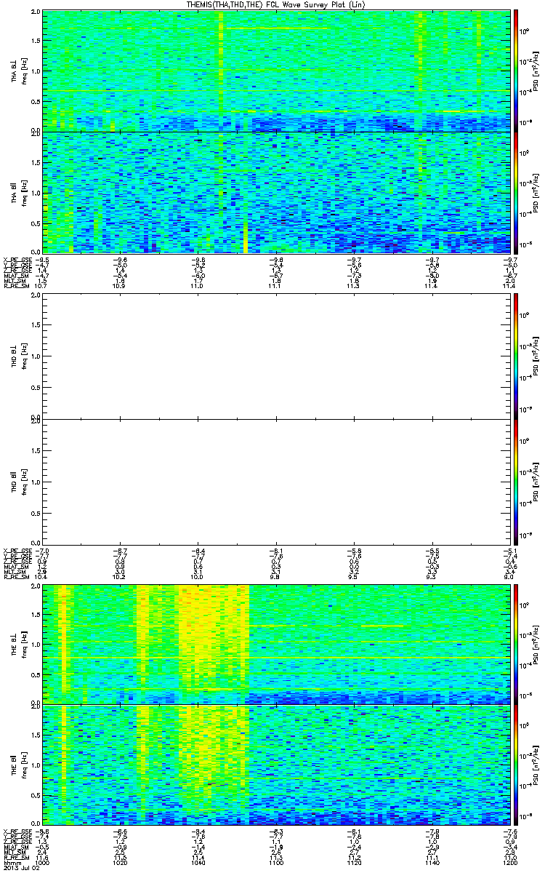
Task: Click the '1000' time tick label
Action: (43, 864)
